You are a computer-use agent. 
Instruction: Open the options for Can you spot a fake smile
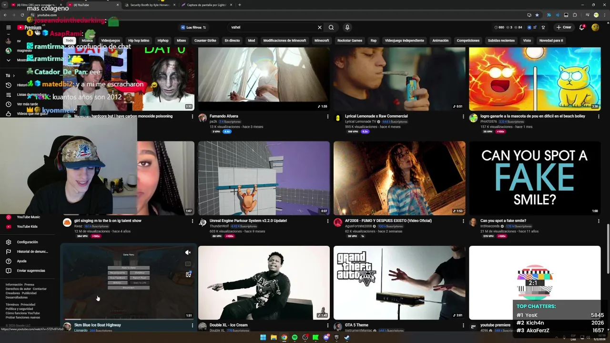(x=599, y=221)
